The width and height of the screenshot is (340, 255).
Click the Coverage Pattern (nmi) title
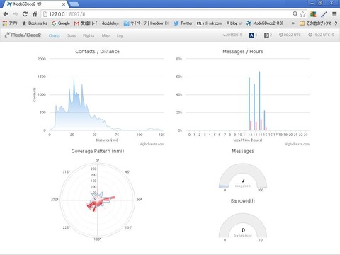point(98,151)
